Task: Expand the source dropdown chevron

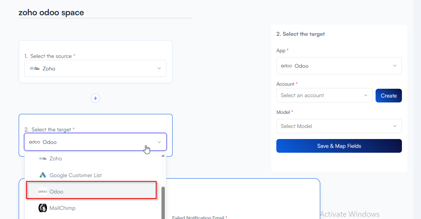Action: pyautogui.click(x=159, y=69)
